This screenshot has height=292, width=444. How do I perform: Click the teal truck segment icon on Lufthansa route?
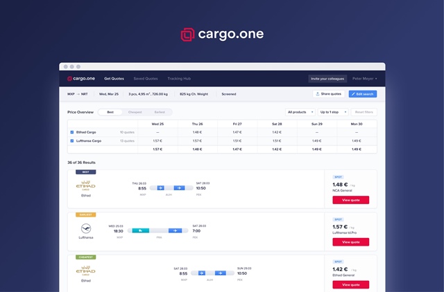coord(139,230)
